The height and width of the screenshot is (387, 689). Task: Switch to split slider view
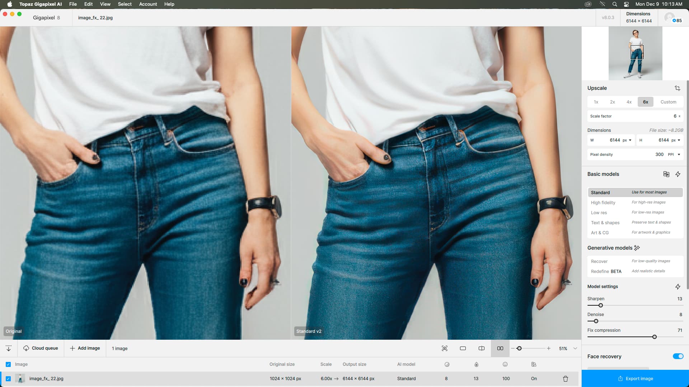(x=481, y=348)
